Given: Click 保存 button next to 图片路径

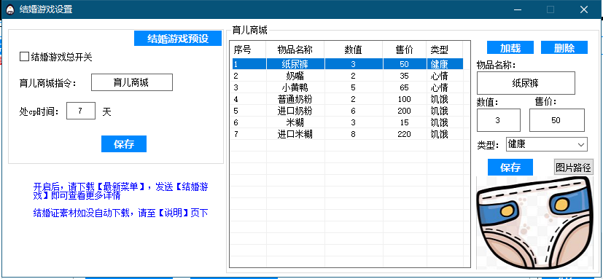Looking at the screenshot, I should click(510, 167).
